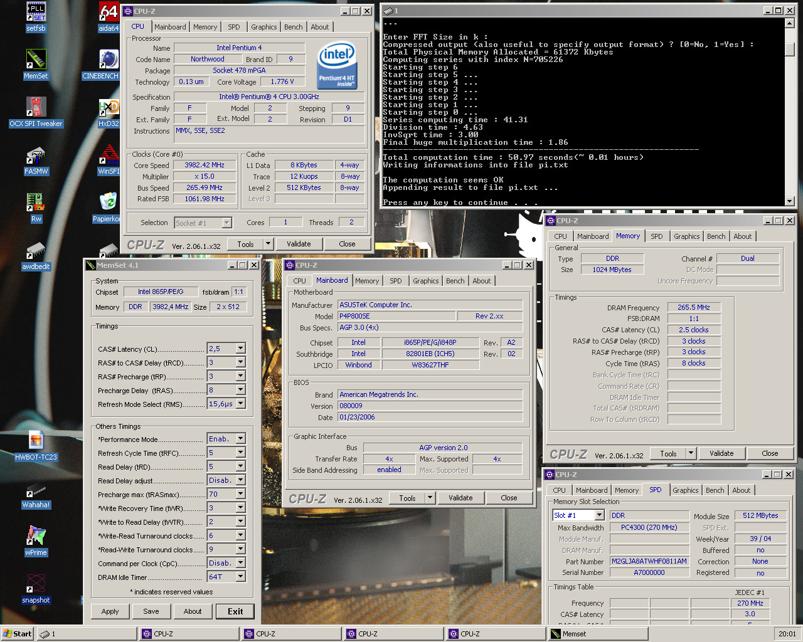Screen dimensions: 803x642
Task: Open the Graphics tab in the CPU-Z Mainboard window
Action: [426, 281]
